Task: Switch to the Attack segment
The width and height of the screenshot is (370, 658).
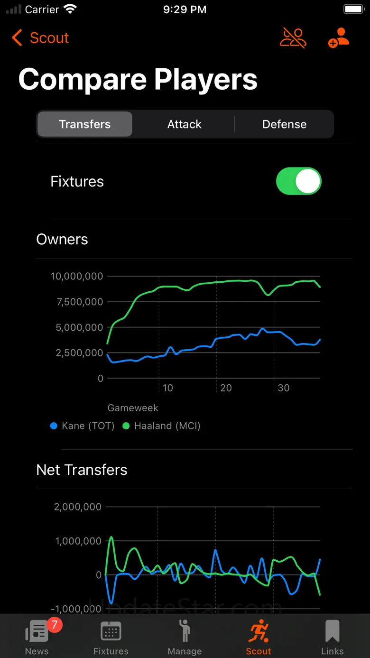Action: coord(185,124)
